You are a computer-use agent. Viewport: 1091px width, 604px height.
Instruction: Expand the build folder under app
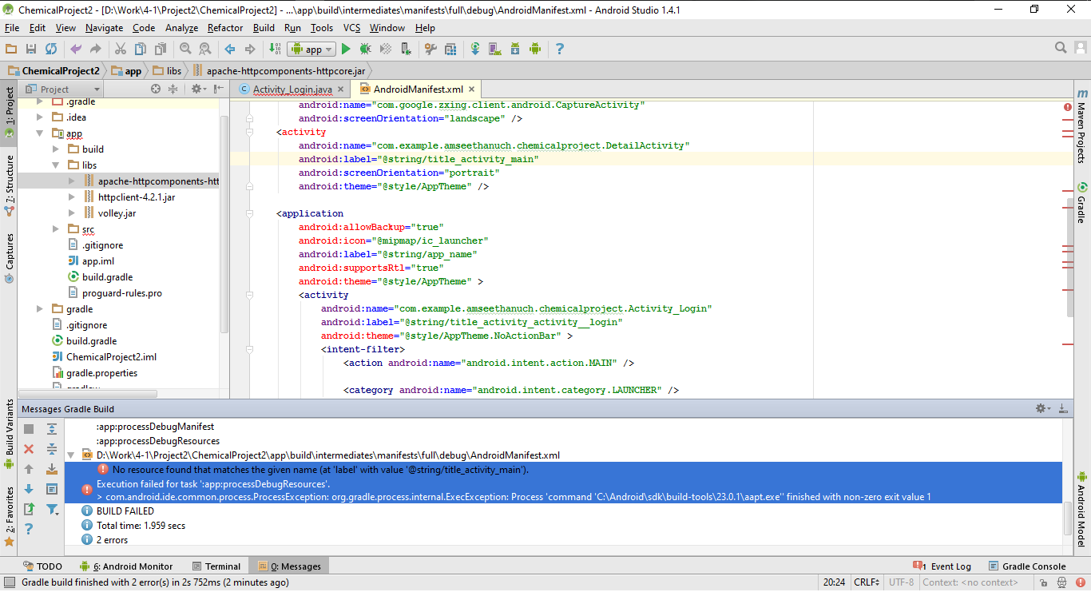[56, 149]
